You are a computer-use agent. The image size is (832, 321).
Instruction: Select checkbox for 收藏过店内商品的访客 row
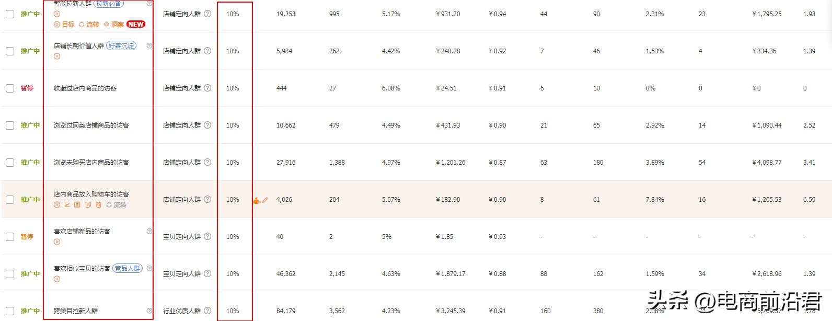pyautogui.click(x=10, y=88)
